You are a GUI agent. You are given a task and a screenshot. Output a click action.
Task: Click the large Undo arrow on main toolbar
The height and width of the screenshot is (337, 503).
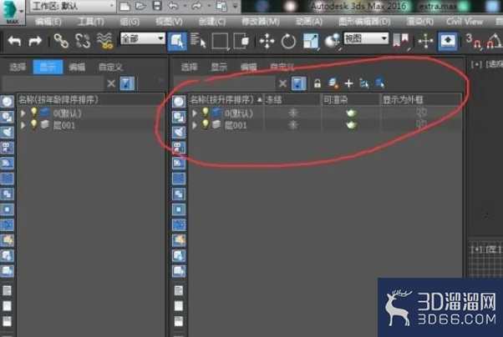(14, 41)
